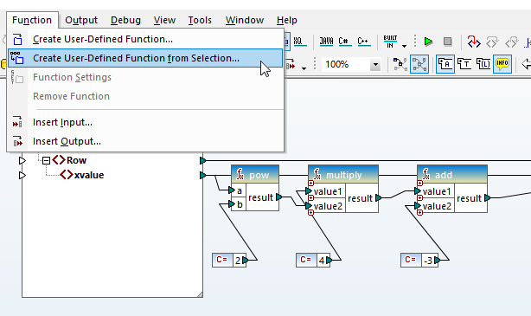Select C++ as the transformation language
531x316 pixels.
363,42
